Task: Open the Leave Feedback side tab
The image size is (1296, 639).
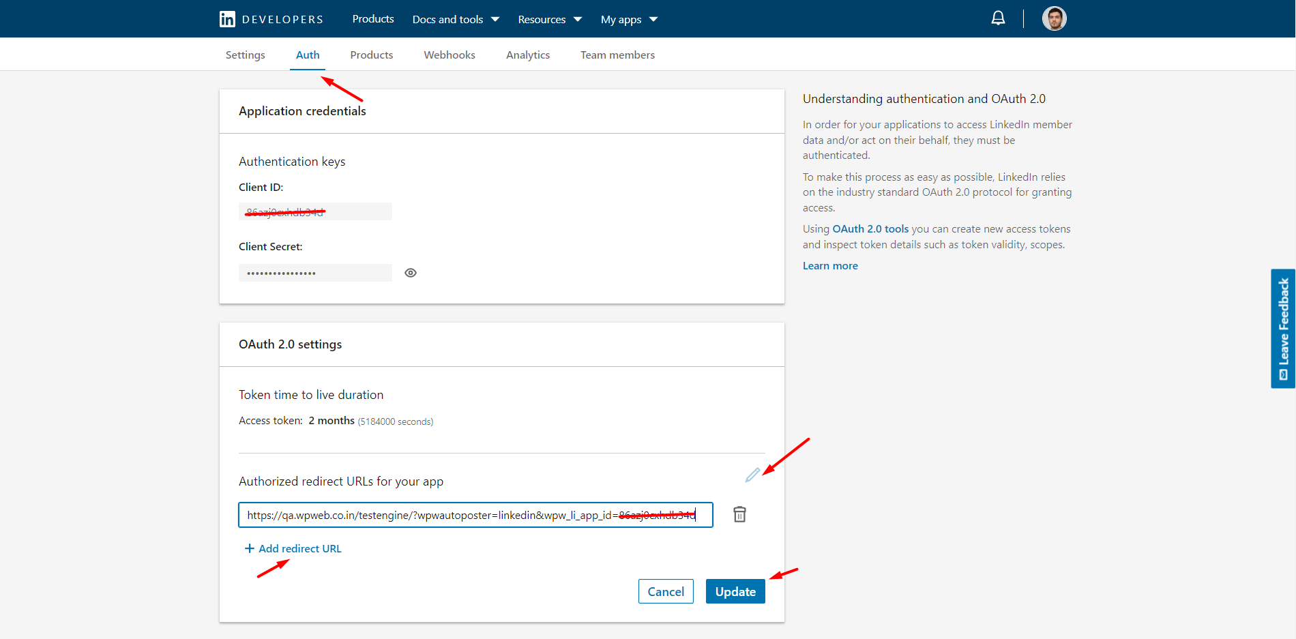Action: 1283,329
